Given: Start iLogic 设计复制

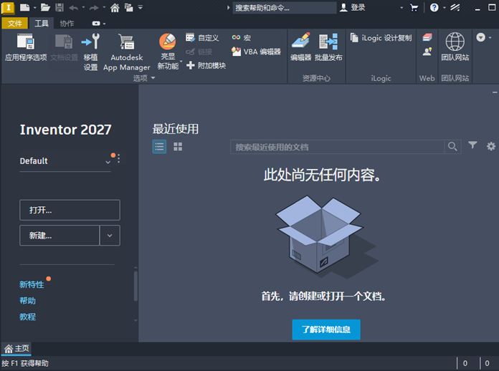Looking at the screenshot, I should (x=381, y=38).
